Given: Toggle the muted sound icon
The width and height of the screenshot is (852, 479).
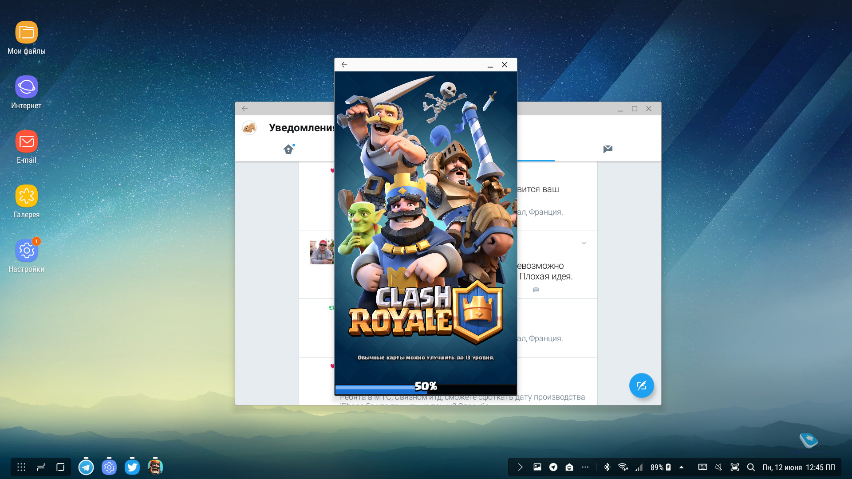Looking at the screenshot, I should coord(718,467).
